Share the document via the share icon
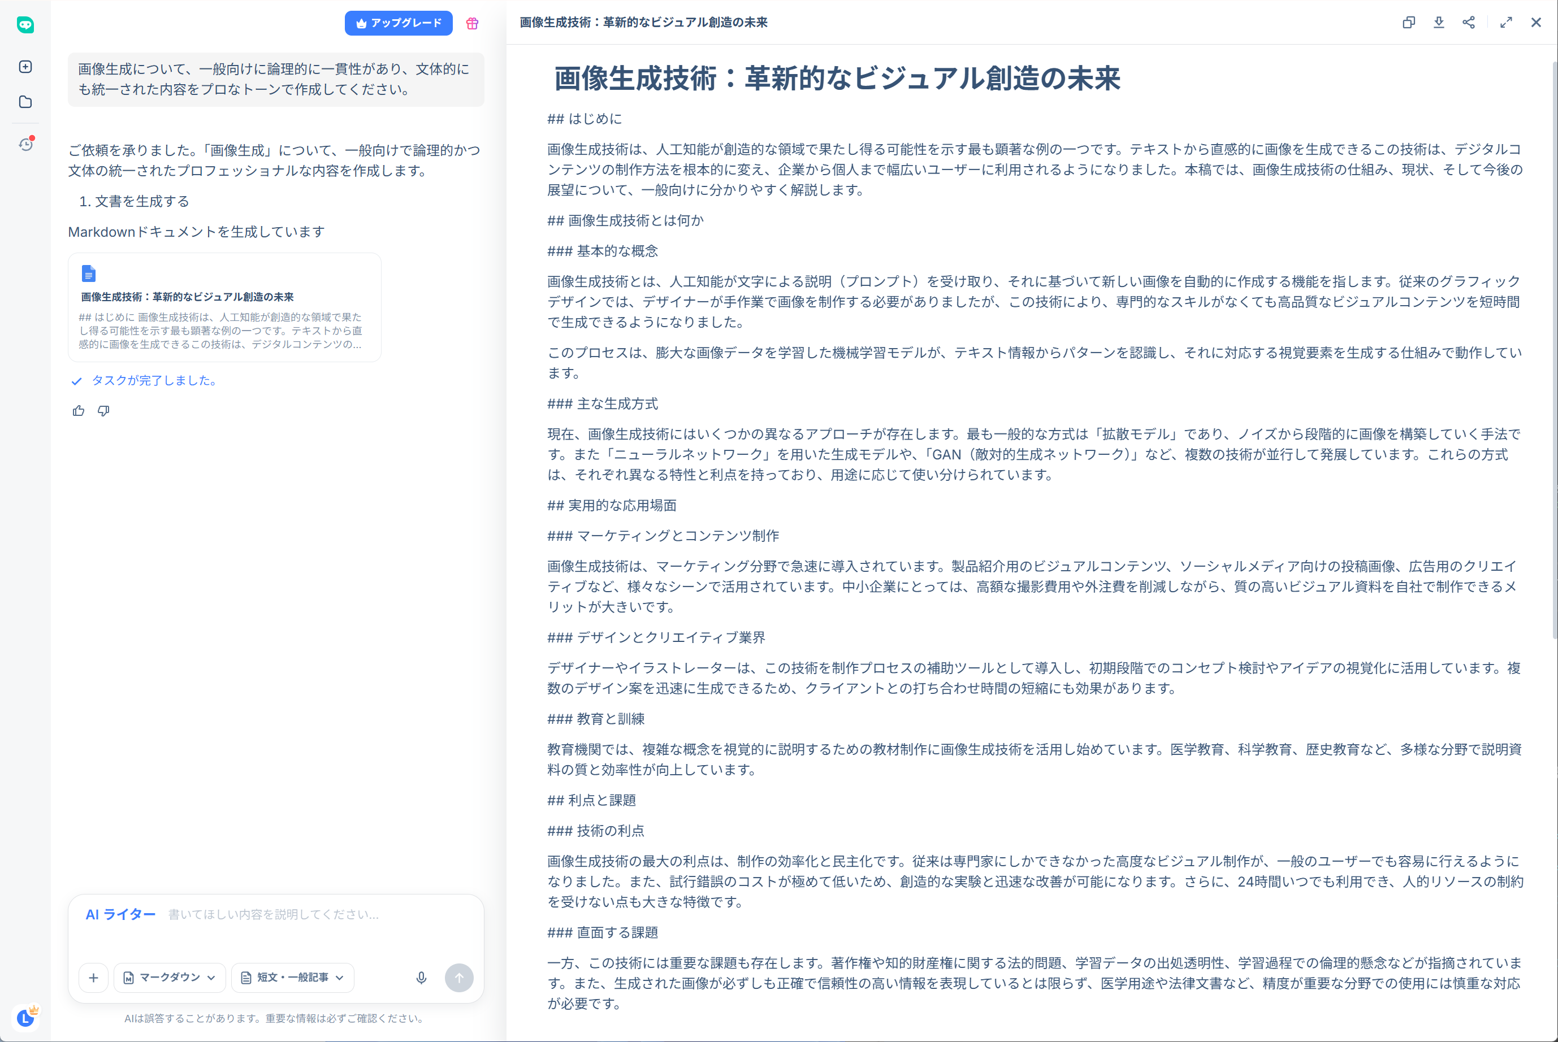 (x=1469, y=22)
